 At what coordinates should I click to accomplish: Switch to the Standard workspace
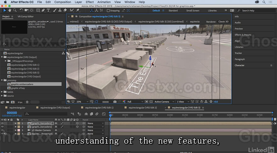[173, 11]
